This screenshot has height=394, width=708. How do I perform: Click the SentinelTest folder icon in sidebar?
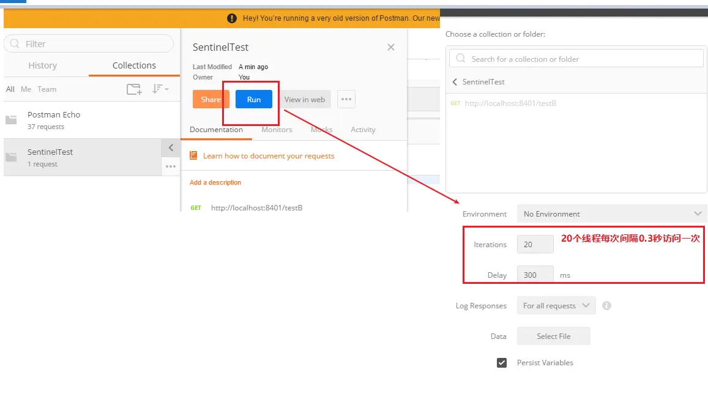[x=11, y=157]
